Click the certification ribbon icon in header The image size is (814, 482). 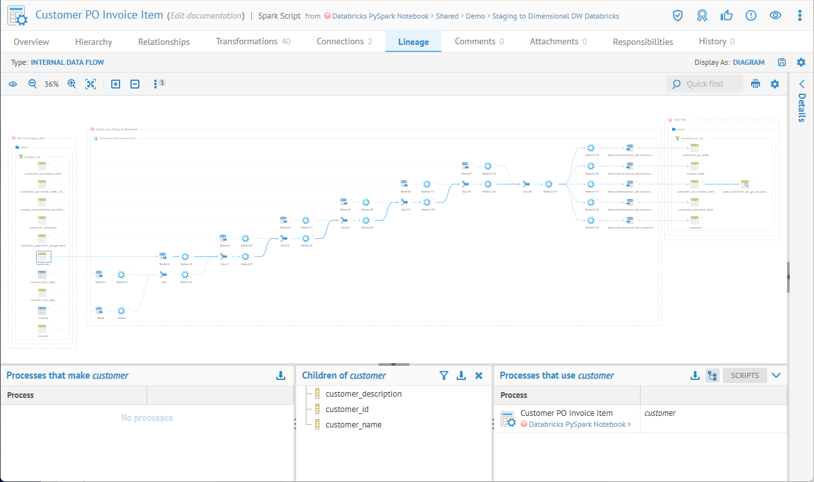(702, 15)
